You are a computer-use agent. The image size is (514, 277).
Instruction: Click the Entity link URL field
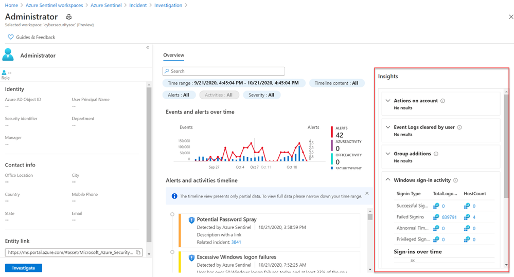74,252
